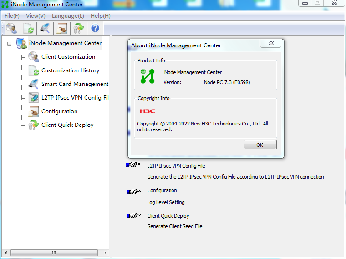Viewport: 346px width, 259px height.
Task: Open the File(F) menu
Action: (x=12, y=16)
